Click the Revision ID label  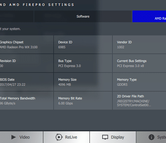8,61
